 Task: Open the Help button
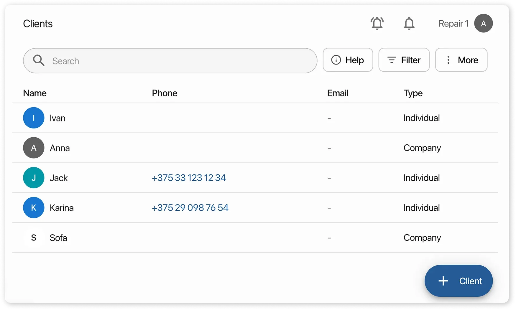(348, 60)
